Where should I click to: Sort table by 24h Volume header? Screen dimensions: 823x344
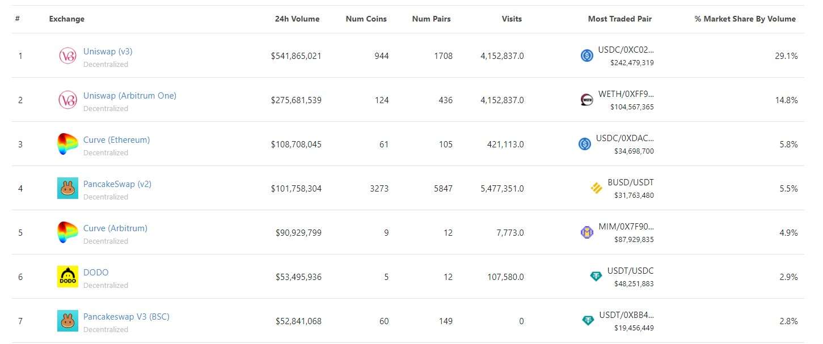[x=297, y=19]
